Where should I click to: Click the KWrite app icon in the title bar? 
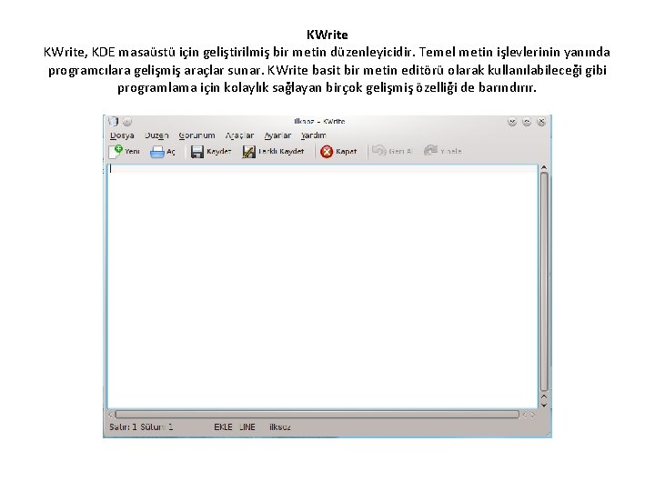click(113, 122)
